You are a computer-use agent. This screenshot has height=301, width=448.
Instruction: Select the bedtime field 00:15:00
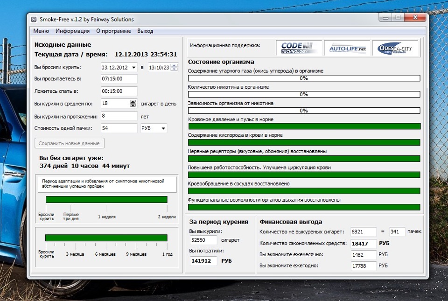[x=119, y=91]
